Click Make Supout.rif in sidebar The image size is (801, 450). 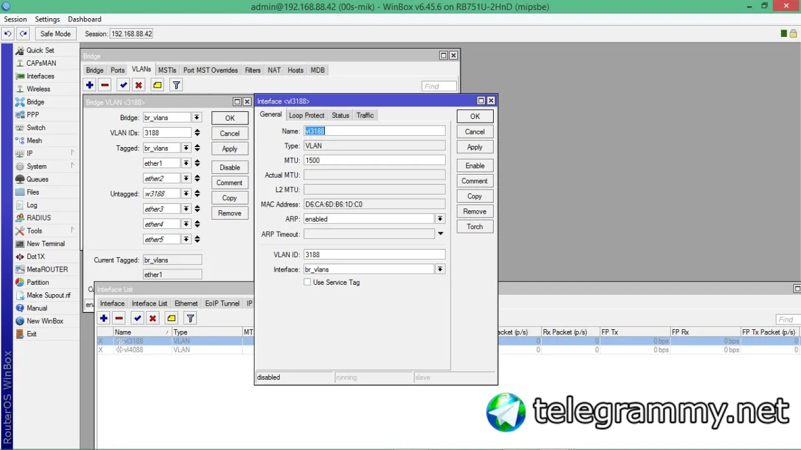(x=48, y=295)
